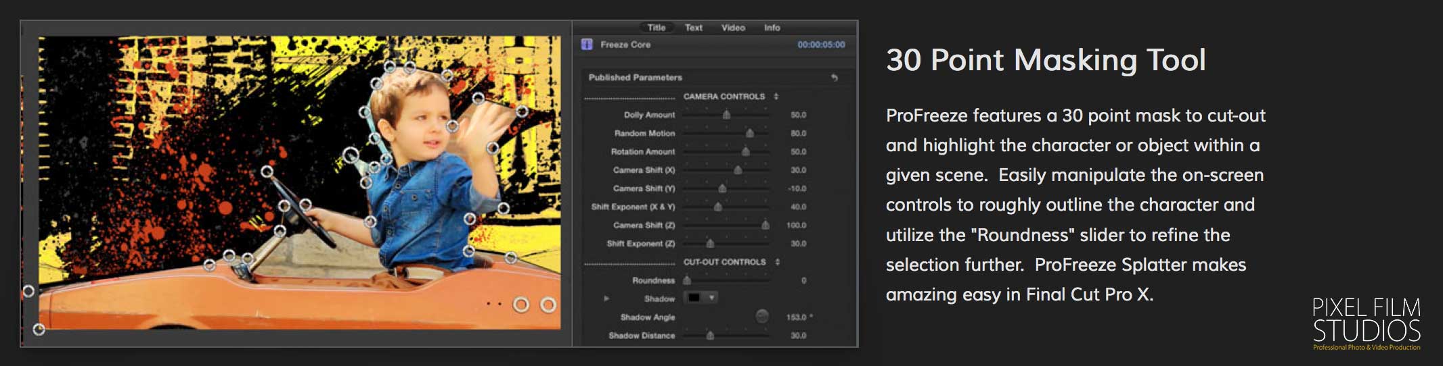Click the Freeze Core title name
Viewport: 1443px width, 366px height.
pyautogui.click(x=625, y=45)
